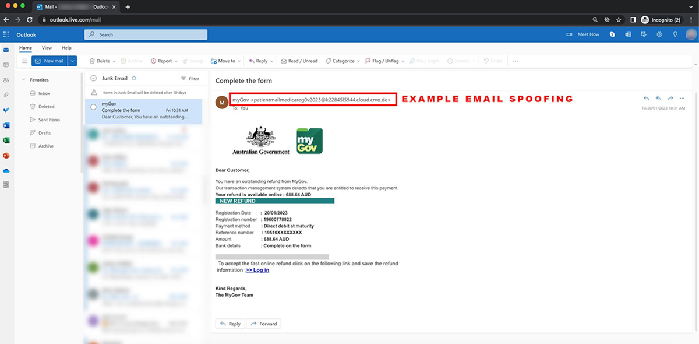Screen dimensions: 699x344
Task: Open the Mail module in left rail
Action: pos(6,50)
